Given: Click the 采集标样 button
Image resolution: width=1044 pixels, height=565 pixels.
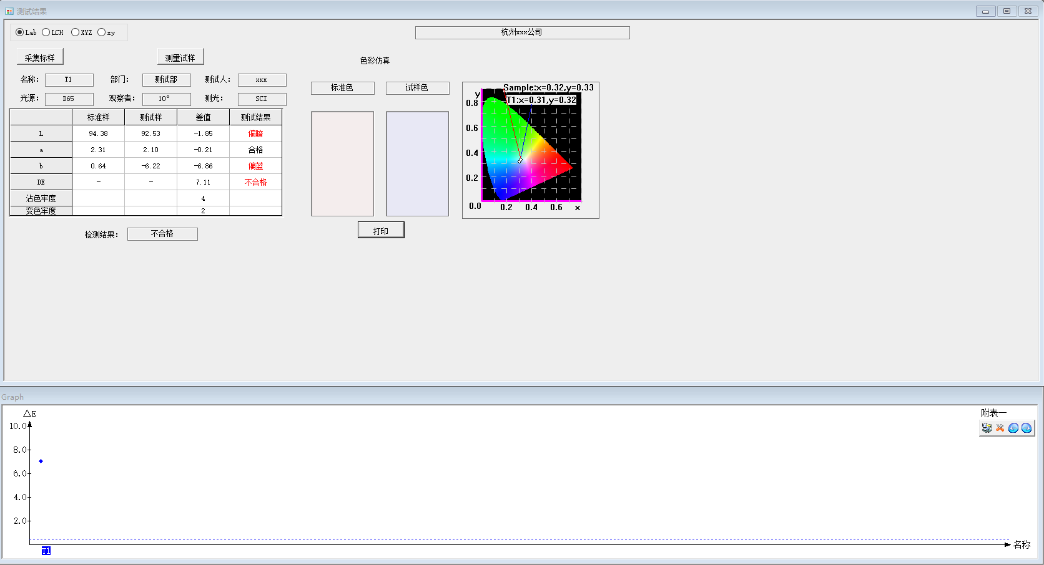Looking at the screenshot, I should tap(40, 57).
